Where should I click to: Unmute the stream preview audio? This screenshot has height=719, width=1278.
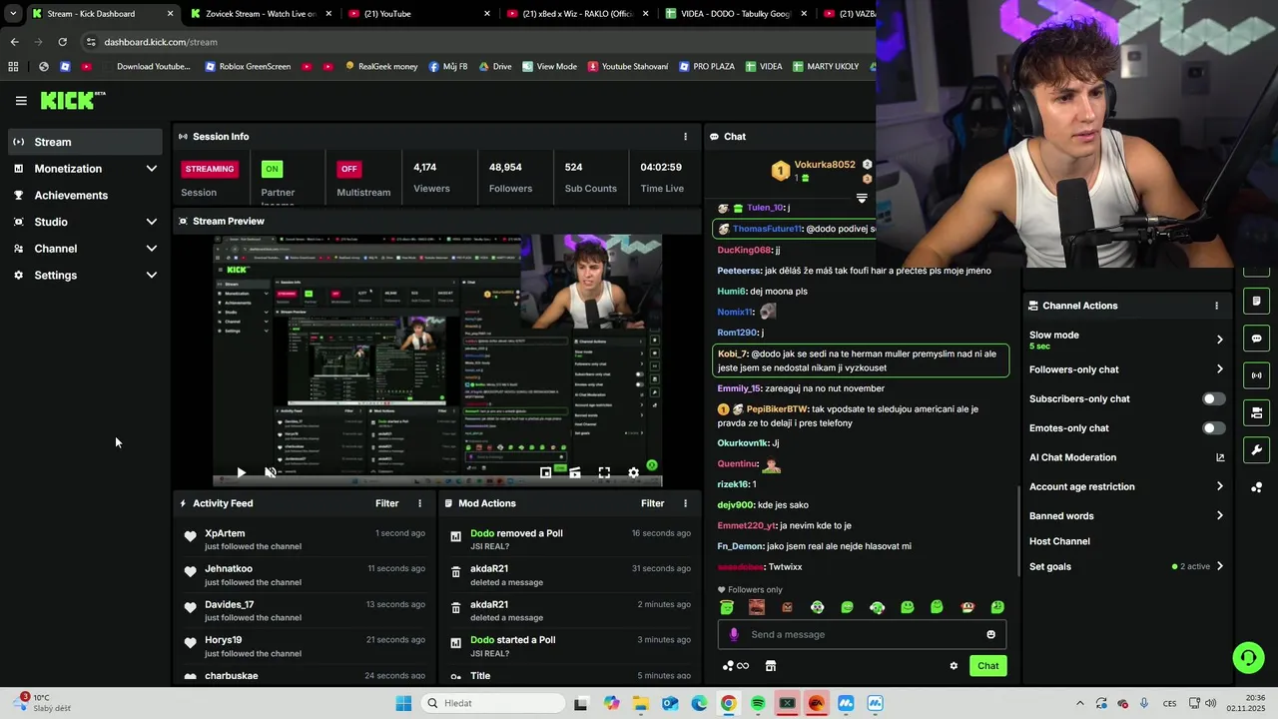click(271, 472)
